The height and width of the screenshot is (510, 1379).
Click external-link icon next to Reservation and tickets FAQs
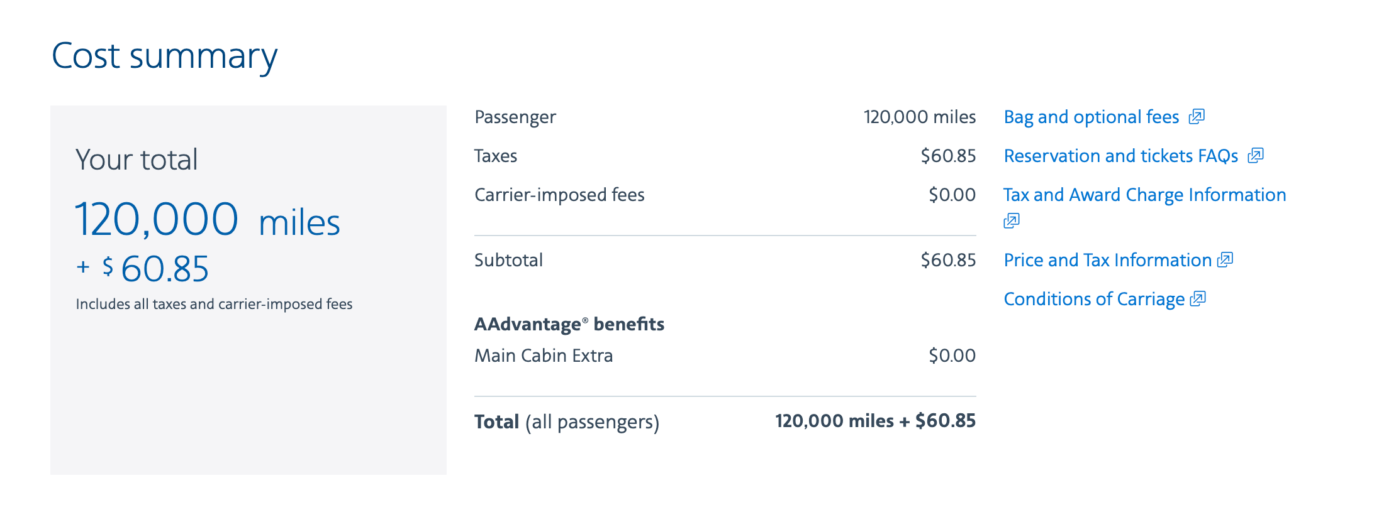[1256, 156]
